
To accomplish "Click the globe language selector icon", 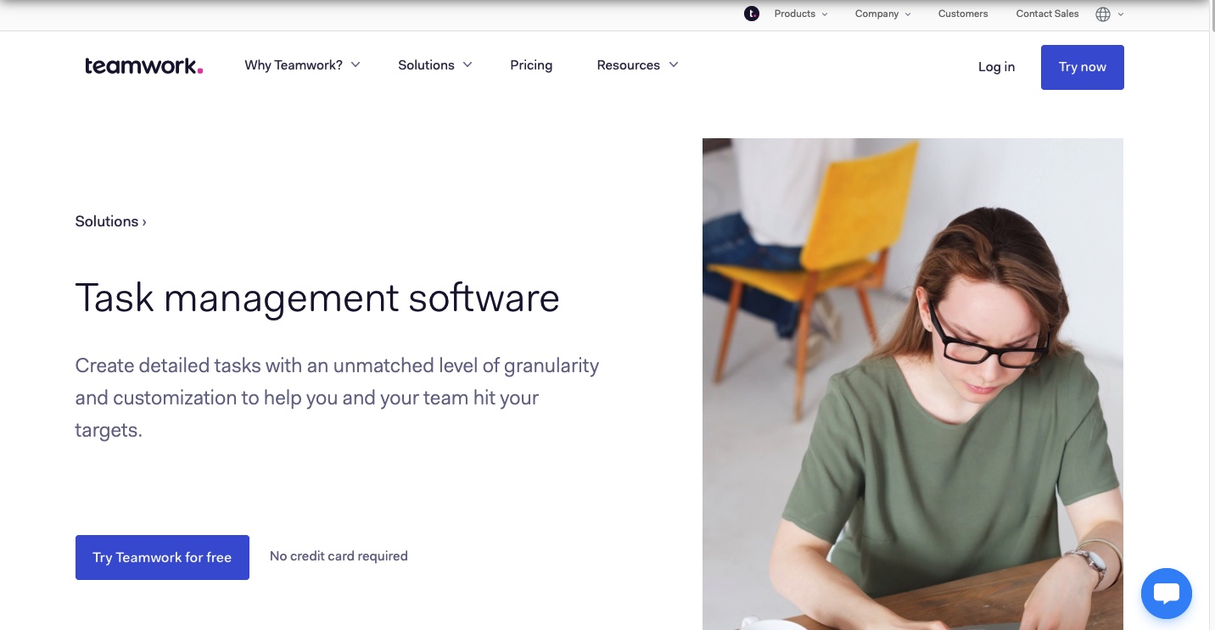I will (x=1103, y=14).
